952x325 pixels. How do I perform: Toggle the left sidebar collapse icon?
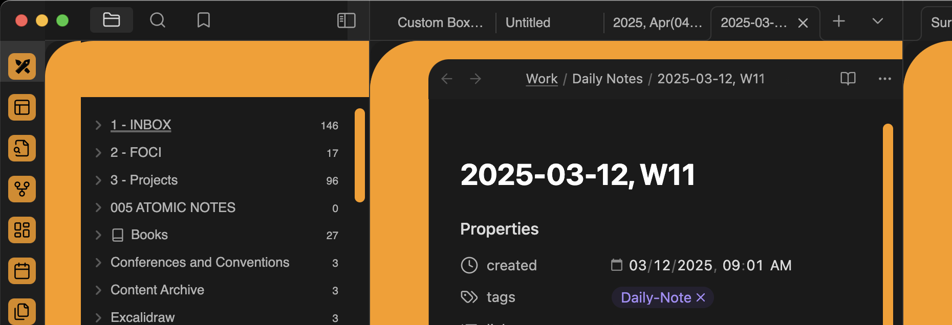coord(346,20)
